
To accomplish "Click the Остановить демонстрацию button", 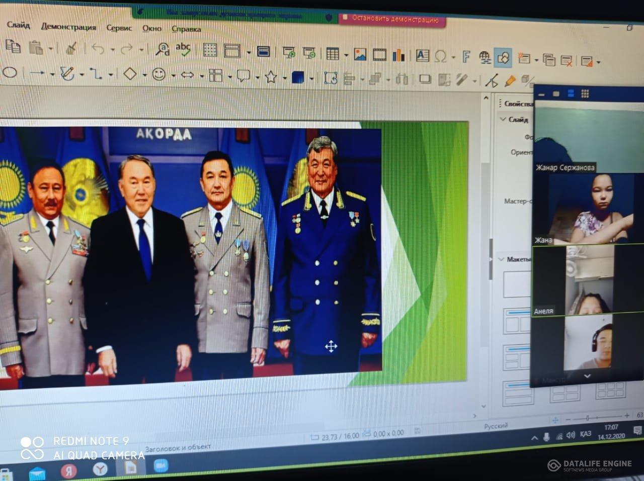I will [394, 19].
